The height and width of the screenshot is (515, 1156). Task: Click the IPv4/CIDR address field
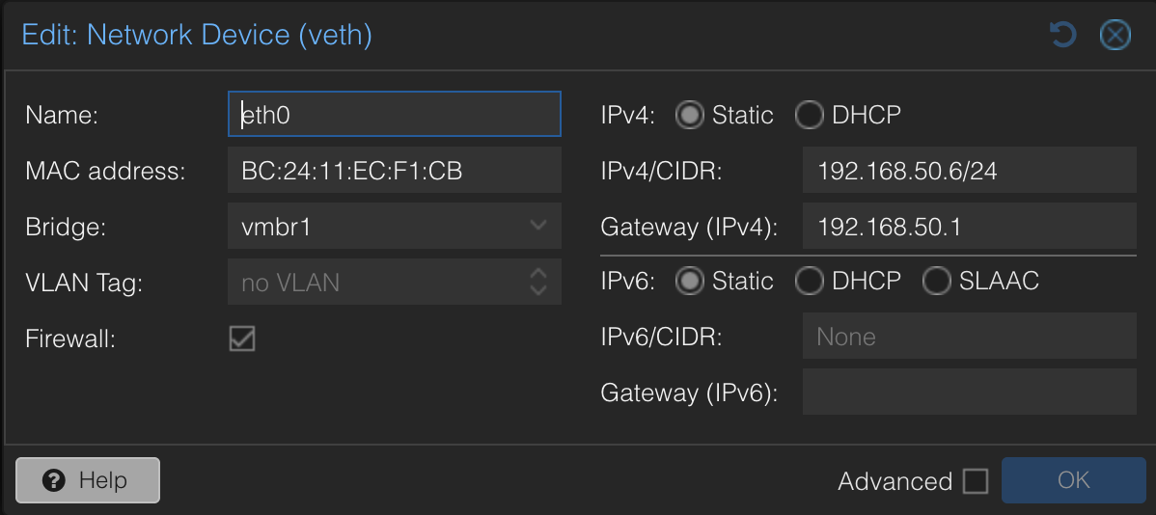969,171
